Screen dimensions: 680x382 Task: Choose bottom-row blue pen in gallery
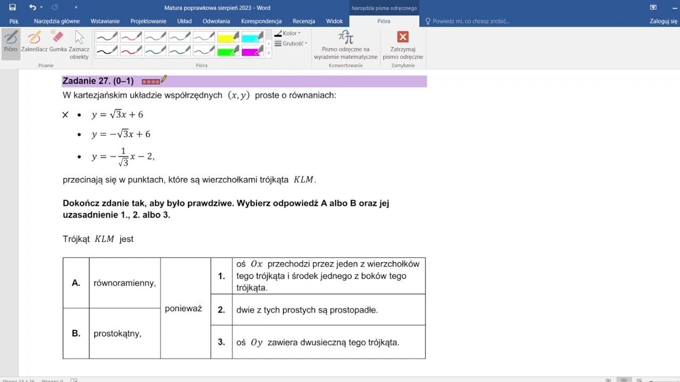point(156,50)
